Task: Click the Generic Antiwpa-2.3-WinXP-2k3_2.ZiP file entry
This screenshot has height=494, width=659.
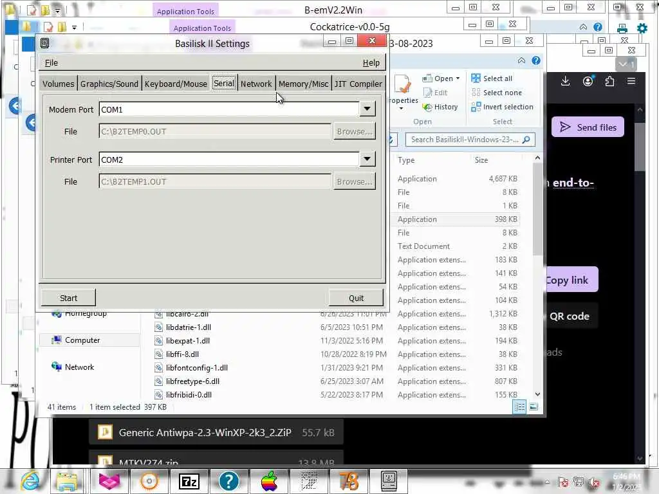Action: pyautogui.click(x=216, y=432)
